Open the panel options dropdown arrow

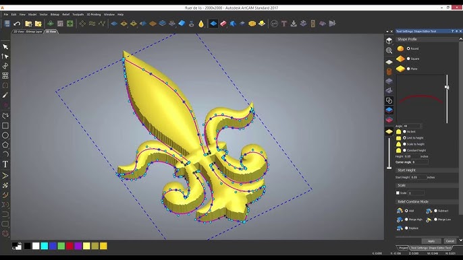coord(387,31)
